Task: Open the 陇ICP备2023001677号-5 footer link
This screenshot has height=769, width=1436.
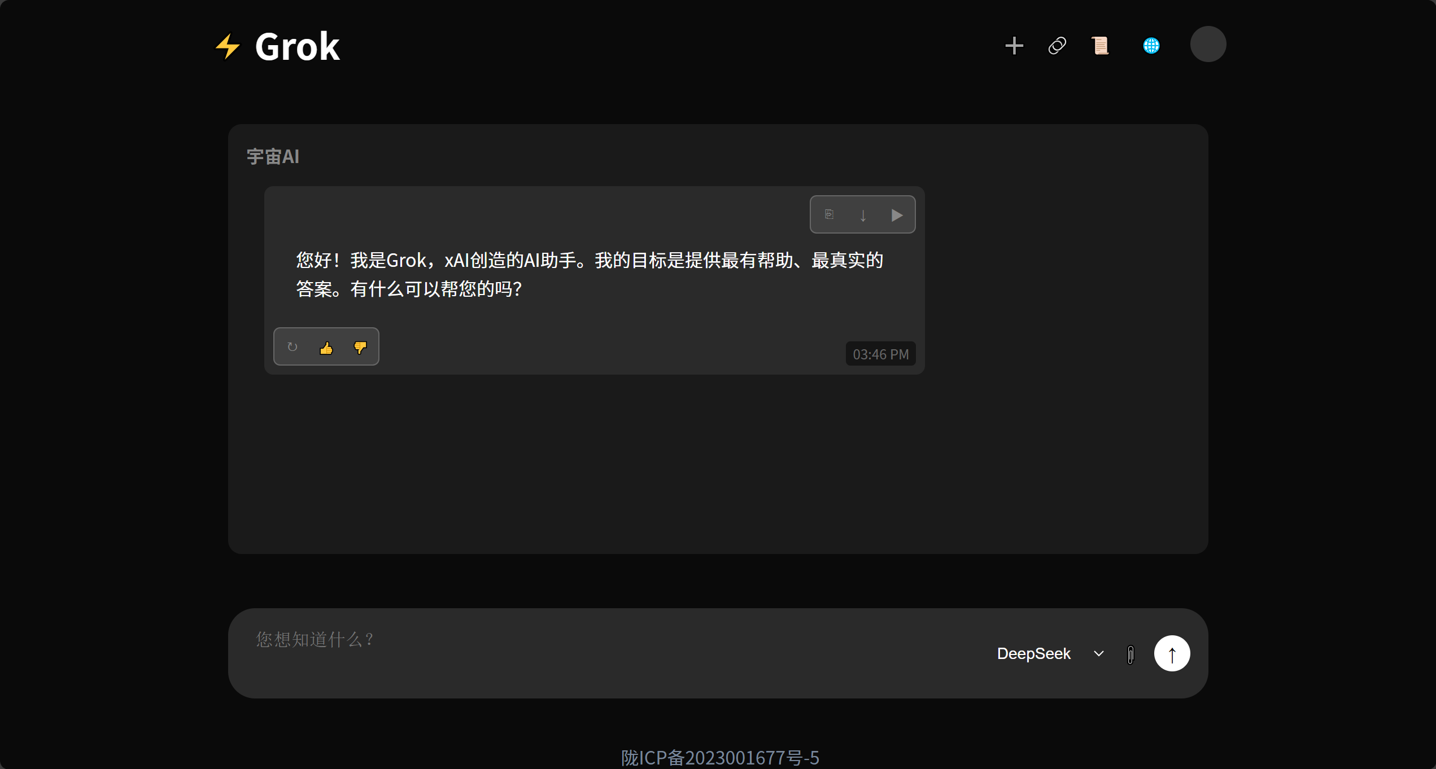Action: tap(720, 757)
